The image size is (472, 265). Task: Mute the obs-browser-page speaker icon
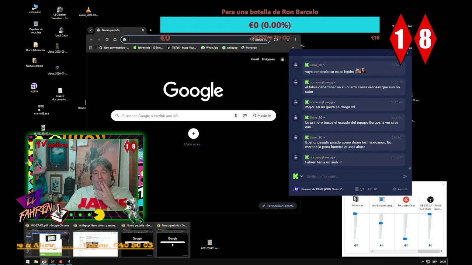(x=382, y=245)
